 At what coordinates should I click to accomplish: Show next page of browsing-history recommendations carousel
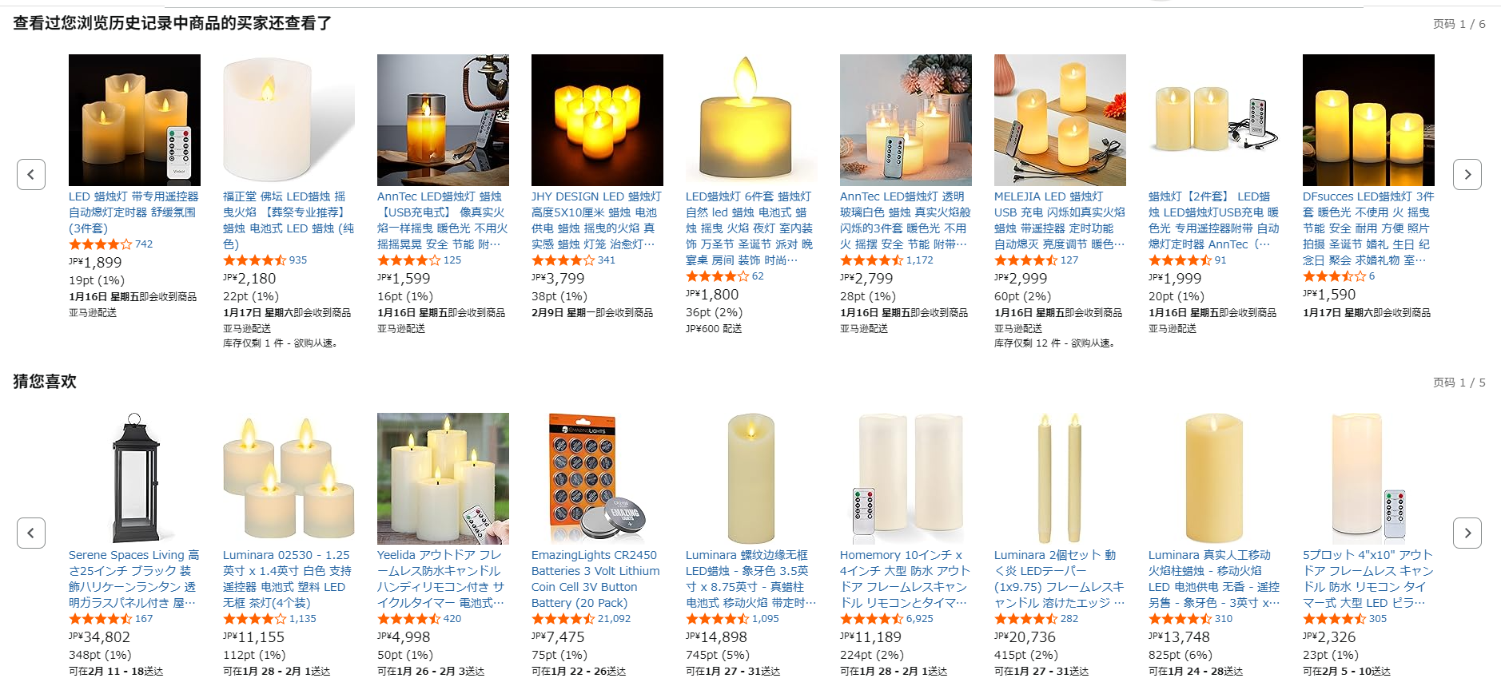click(x=1467, y=174)
